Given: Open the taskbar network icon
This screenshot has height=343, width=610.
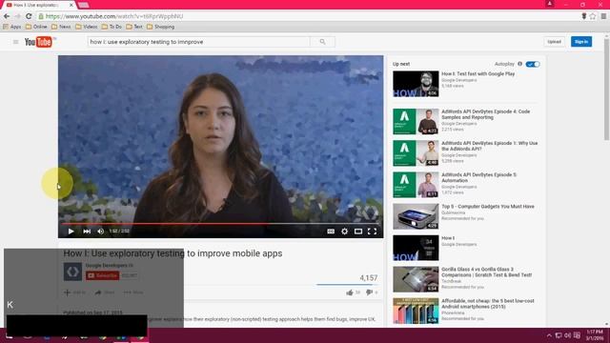Looking at the screenshot, I should tap(559, 335).
